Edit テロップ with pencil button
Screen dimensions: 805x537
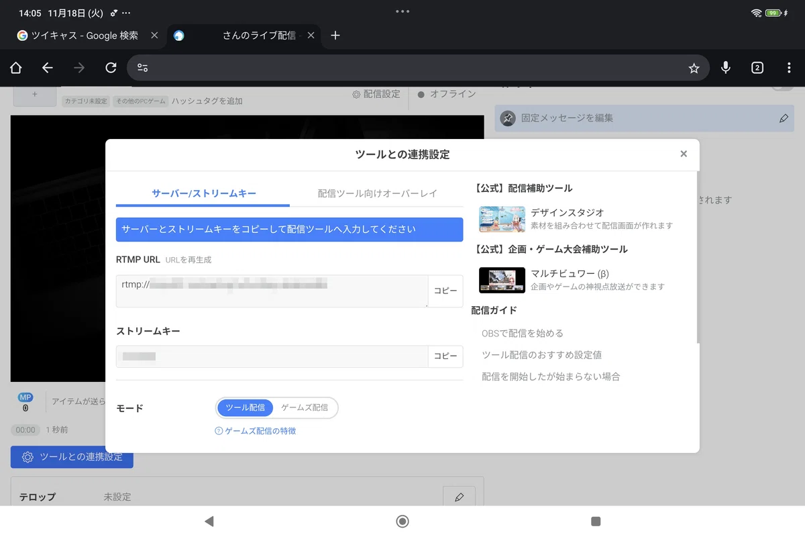click(x=460, y=497)
